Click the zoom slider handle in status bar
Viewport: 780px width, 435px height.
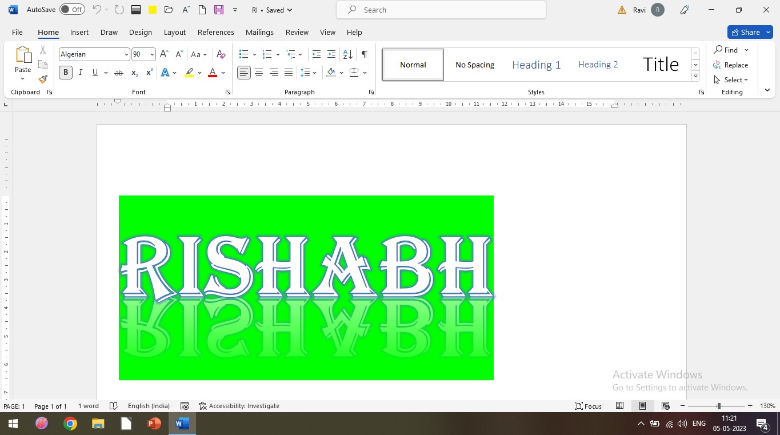coord(719,406)
